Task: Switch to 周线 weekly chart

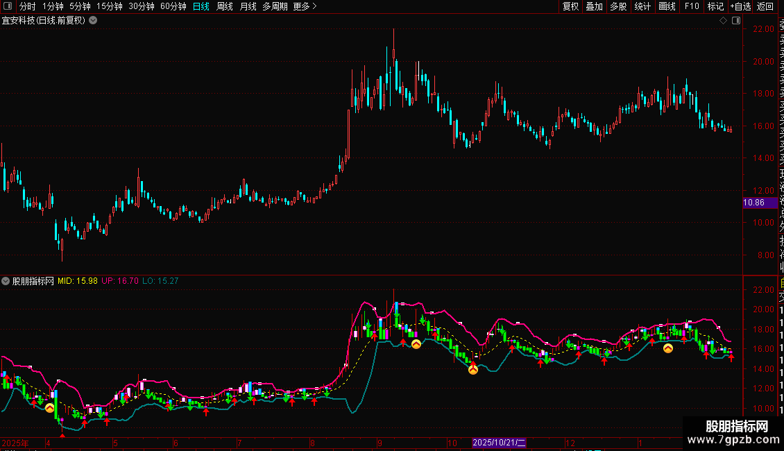Action: click(225, 6)
